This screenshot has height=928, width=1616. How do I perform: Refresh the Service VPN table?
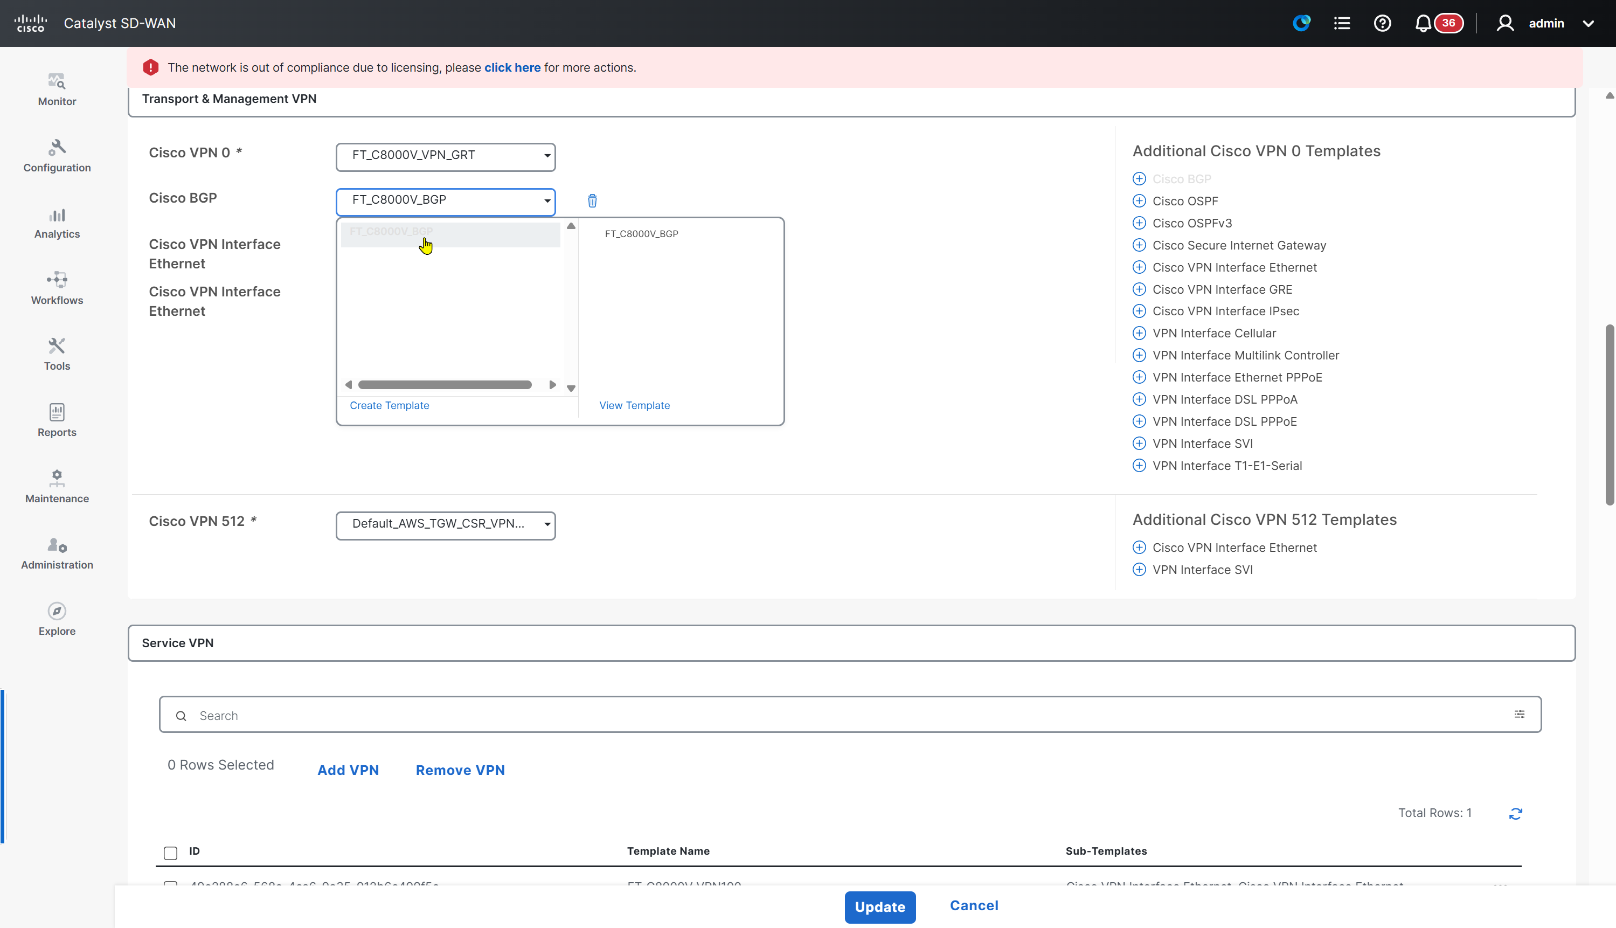pyautogui.click(x=1516, y=813)
